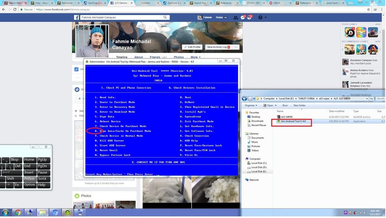This screenshot has width=386, height=218.
Task: Click the PrtScn key on keyboard
Action: click(29, 179)
